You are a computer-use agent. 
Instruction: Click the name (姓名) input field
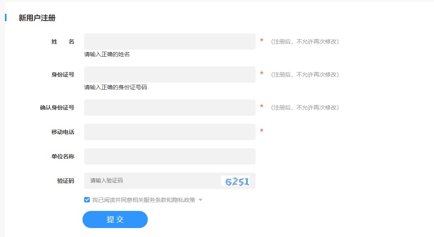169,41
